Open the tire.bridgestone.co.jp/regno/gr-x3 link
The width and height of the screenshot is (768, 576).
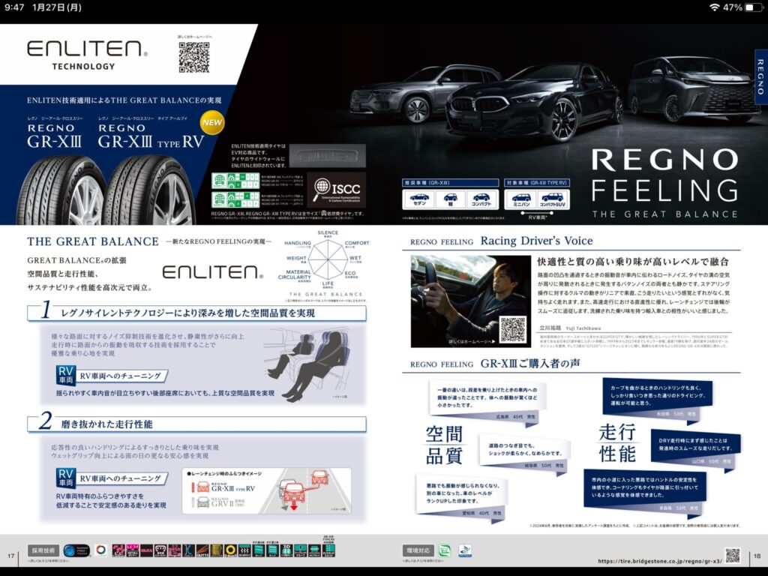click(659, 561)
